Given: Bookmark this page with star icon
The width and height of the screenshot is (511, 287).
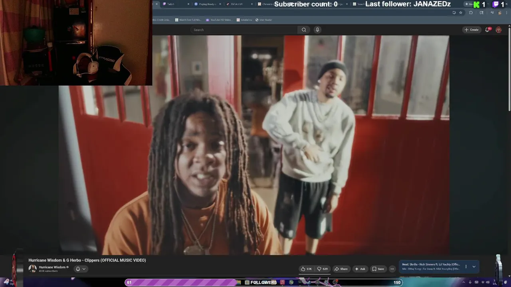Looking at the screenshot, I should (461, 13).
